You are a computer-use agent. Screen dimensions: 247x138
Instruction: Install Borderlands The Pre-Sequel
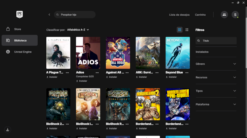171,128
